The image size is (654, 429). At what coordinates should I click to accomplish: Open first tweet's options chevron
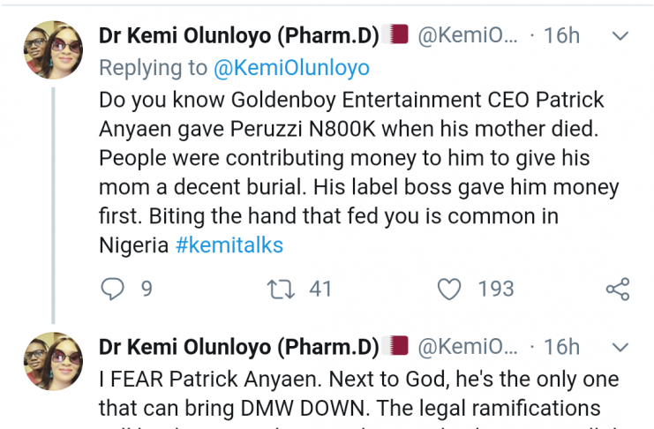(x=620, y=37)
